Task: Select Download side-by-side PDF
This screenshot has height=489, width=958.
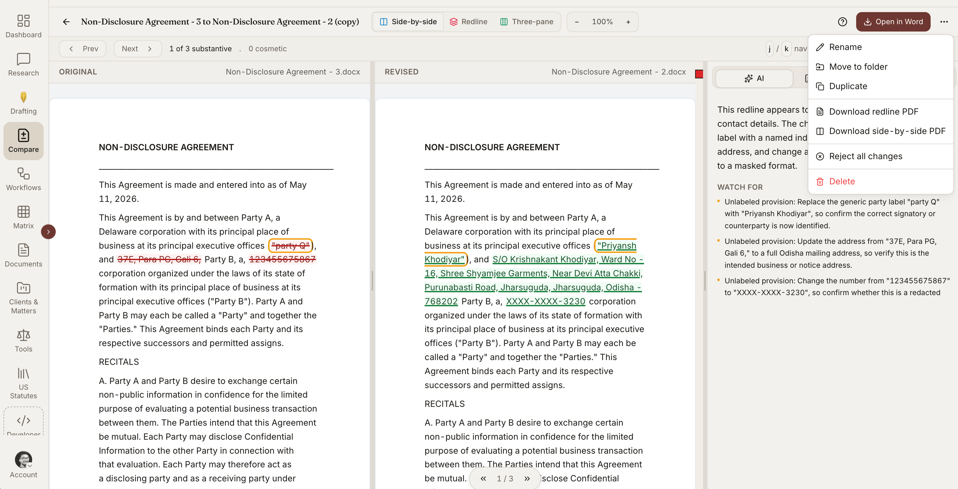Action: point(881,131)
